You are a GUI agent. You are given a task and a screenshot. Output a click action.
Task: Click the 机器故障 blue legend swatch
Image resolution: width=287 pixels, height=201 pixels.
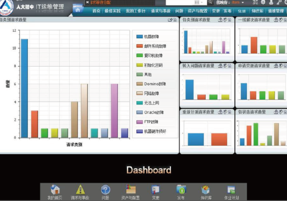(x=140, y=37)
